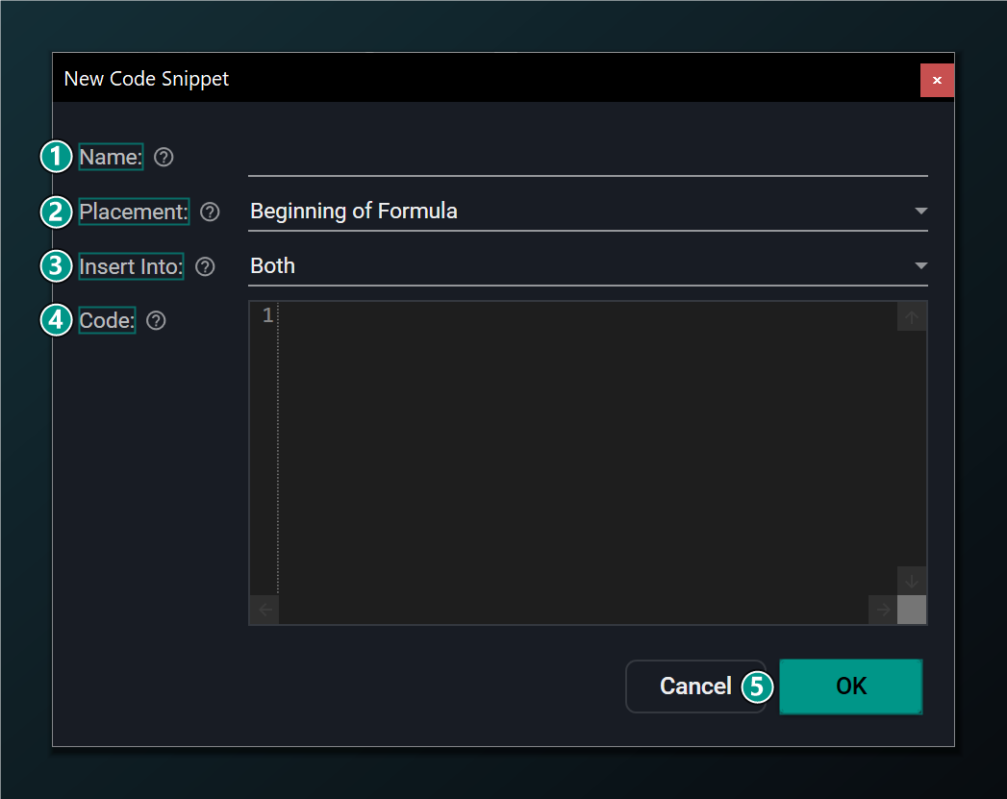Select the Placement label text
The height and width of the screenshot is (799, 1007).
pos(134,212)
